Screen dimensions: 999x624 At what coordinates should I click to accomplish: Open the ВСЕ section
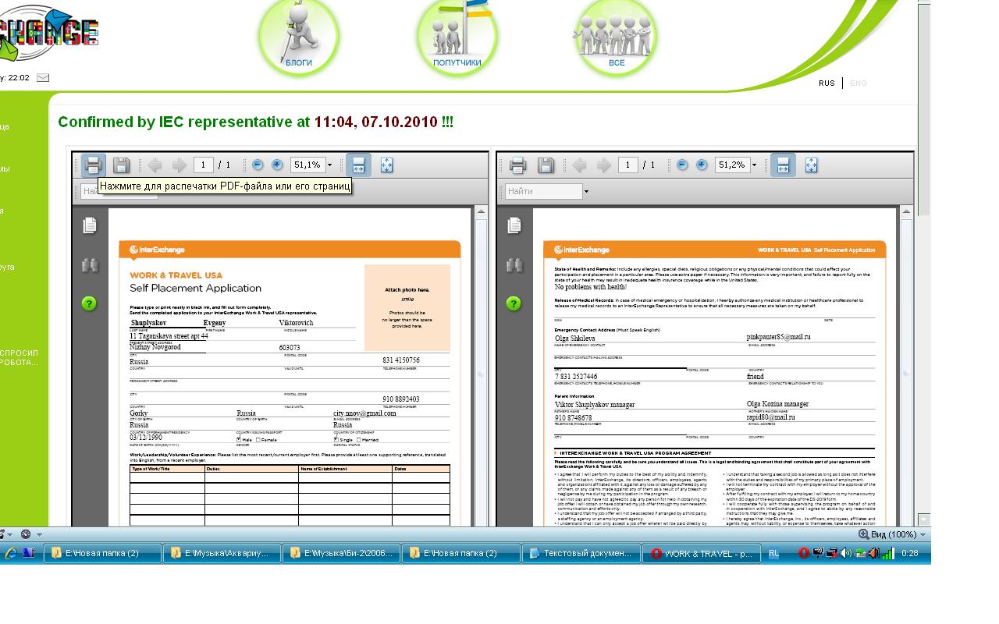tap(616, 37)
